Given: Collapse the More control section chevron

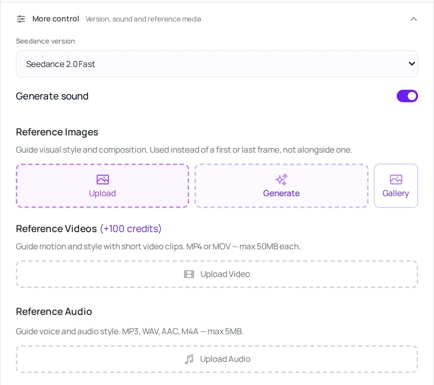Looking at the screenshot, I should (414, 19).
